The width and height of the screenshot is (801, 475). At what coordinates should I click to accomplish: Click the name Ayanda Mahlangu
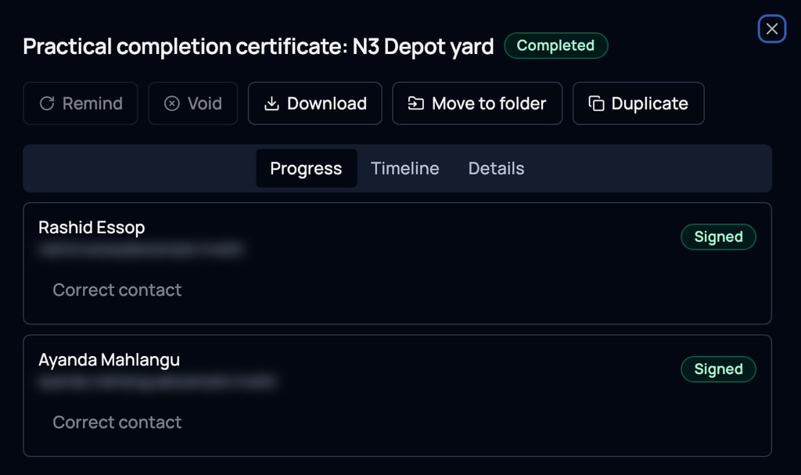(x=109, y=360)
